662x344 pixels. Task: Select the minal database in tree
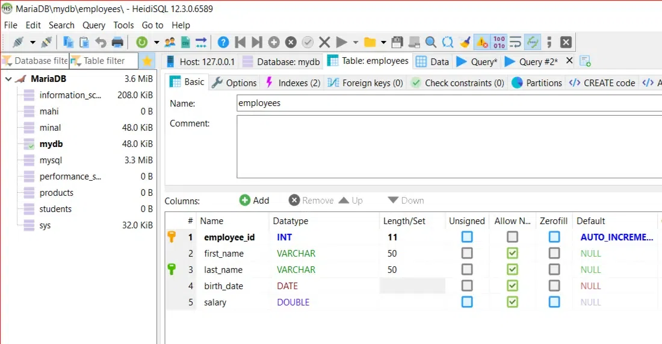50,128
